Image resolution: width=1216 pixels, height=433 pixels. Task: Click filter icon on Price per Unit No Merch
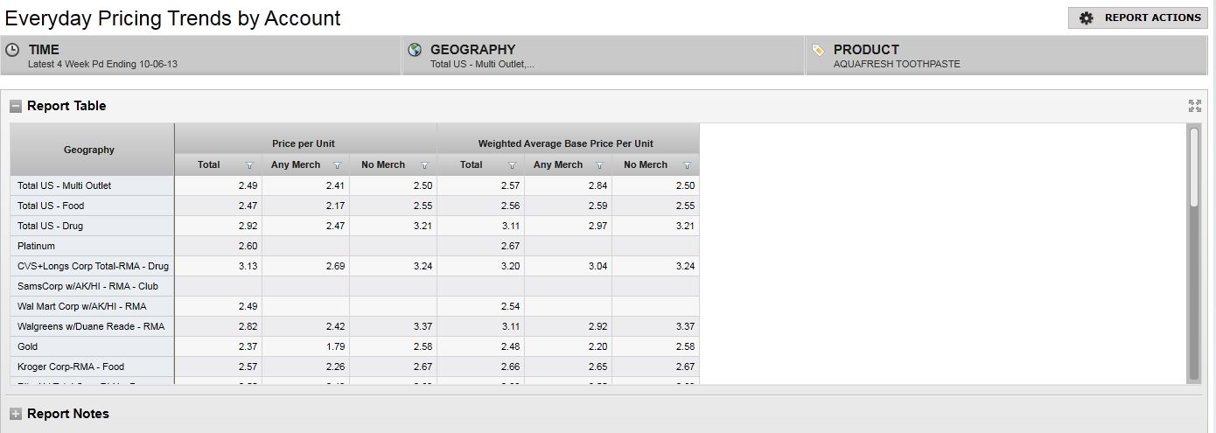point(424,165)
